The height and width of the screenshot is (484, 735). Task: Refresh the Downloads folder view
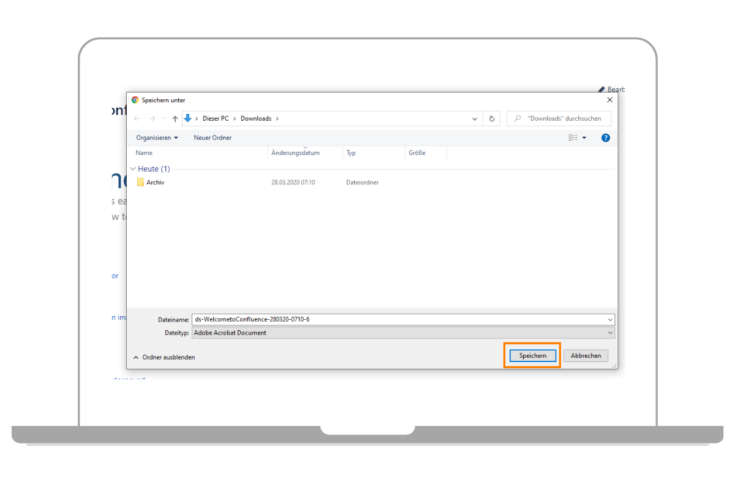tap(491, 119)
